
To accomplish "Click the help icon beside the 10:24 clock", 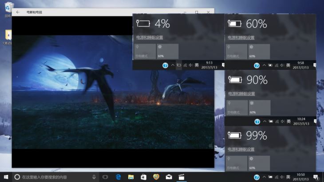I will coord(257,122).
